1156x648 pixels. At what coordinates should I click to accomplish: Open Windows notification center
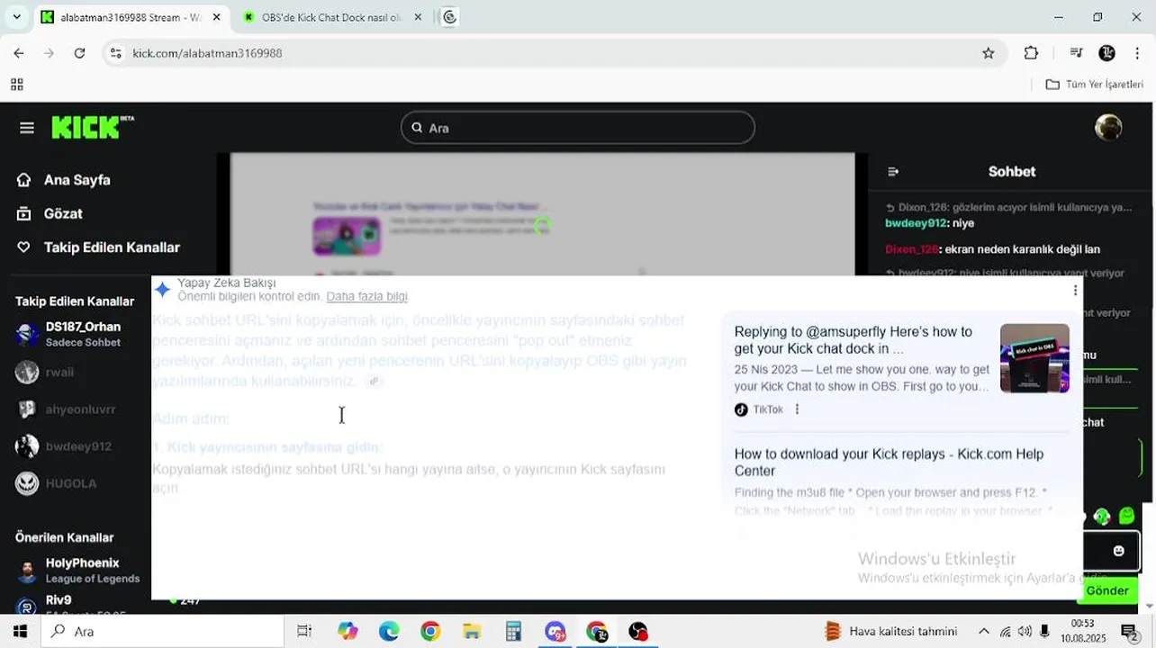tap(1128, 631)
